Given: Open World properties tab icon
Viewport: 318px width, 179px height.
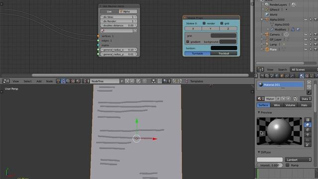Looking at the screenshot, I should [x=277, y=76].
